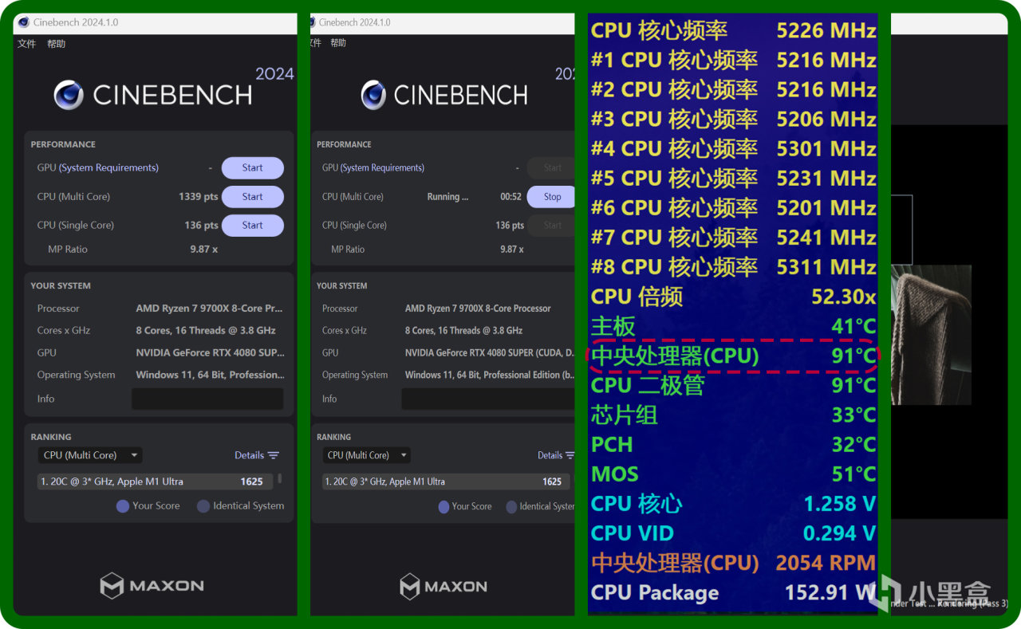Select the Apple M1 Ultra ranking row in middle window

pyautogui.click(x=446, y=482)
